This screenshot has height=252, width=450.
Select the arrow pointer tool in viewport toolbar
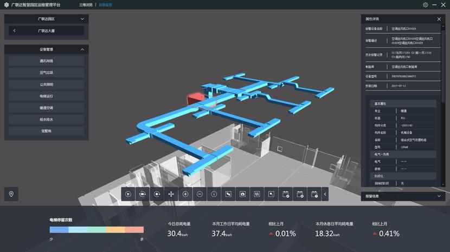pos(128,194)
